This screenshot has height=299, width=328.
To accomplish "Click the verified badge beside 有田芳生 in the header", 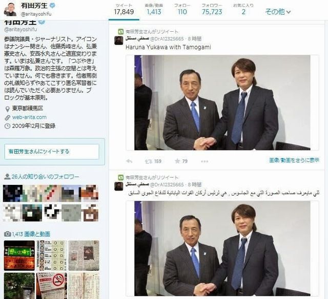I will point(52,6).
